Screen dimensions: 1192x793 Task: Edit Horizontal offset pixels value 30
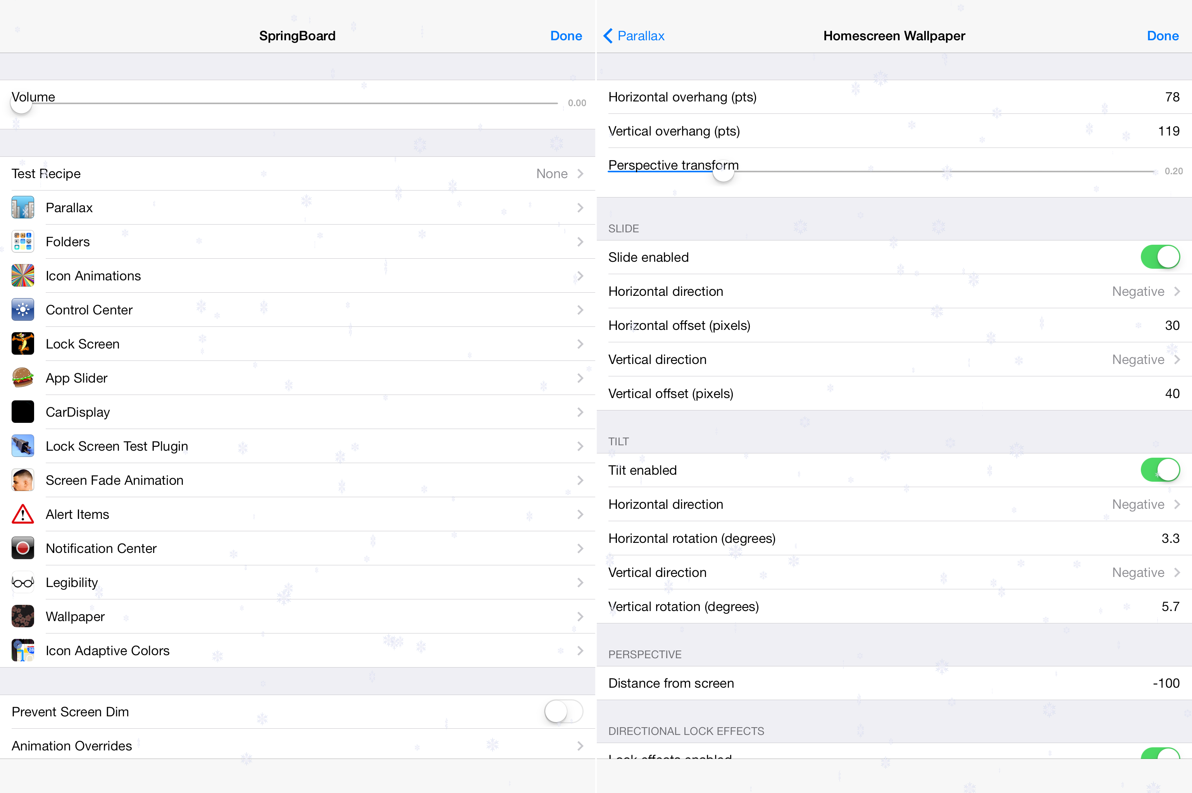1172,325
